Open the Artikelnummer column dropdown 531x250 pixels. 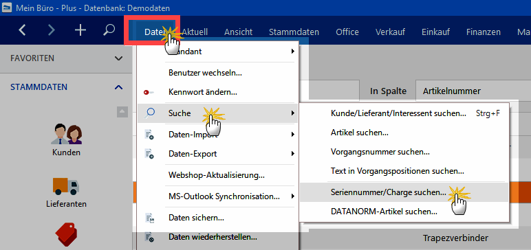point(473,91)
